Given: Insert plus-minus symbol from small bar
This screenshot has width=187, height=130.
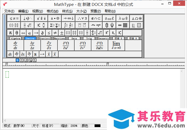Looking at the screenshot, I should [62, 33].
